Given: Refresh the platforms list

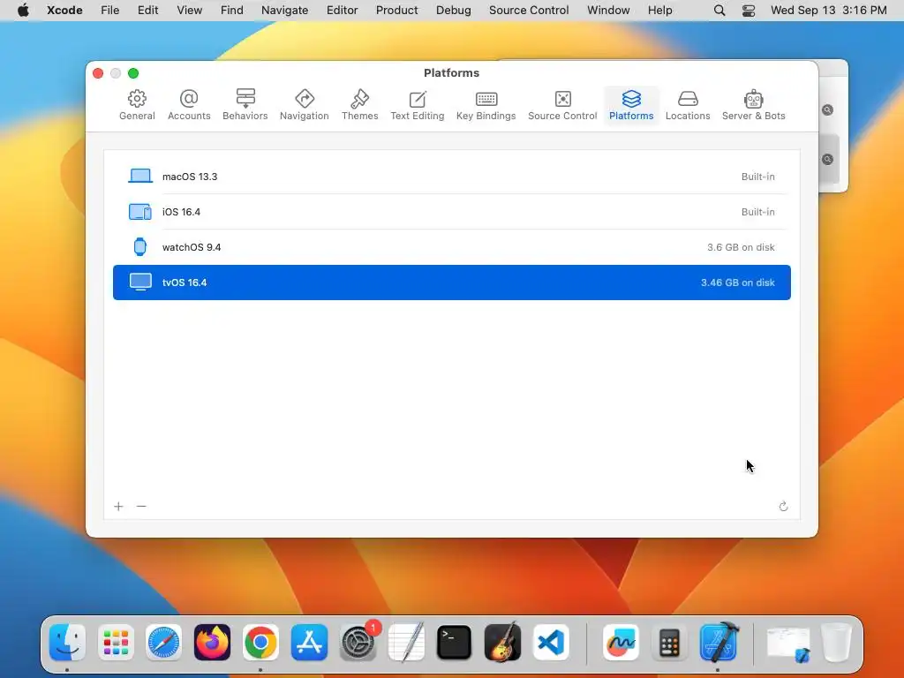Looking at the screenshot, I should coord(783,506).
